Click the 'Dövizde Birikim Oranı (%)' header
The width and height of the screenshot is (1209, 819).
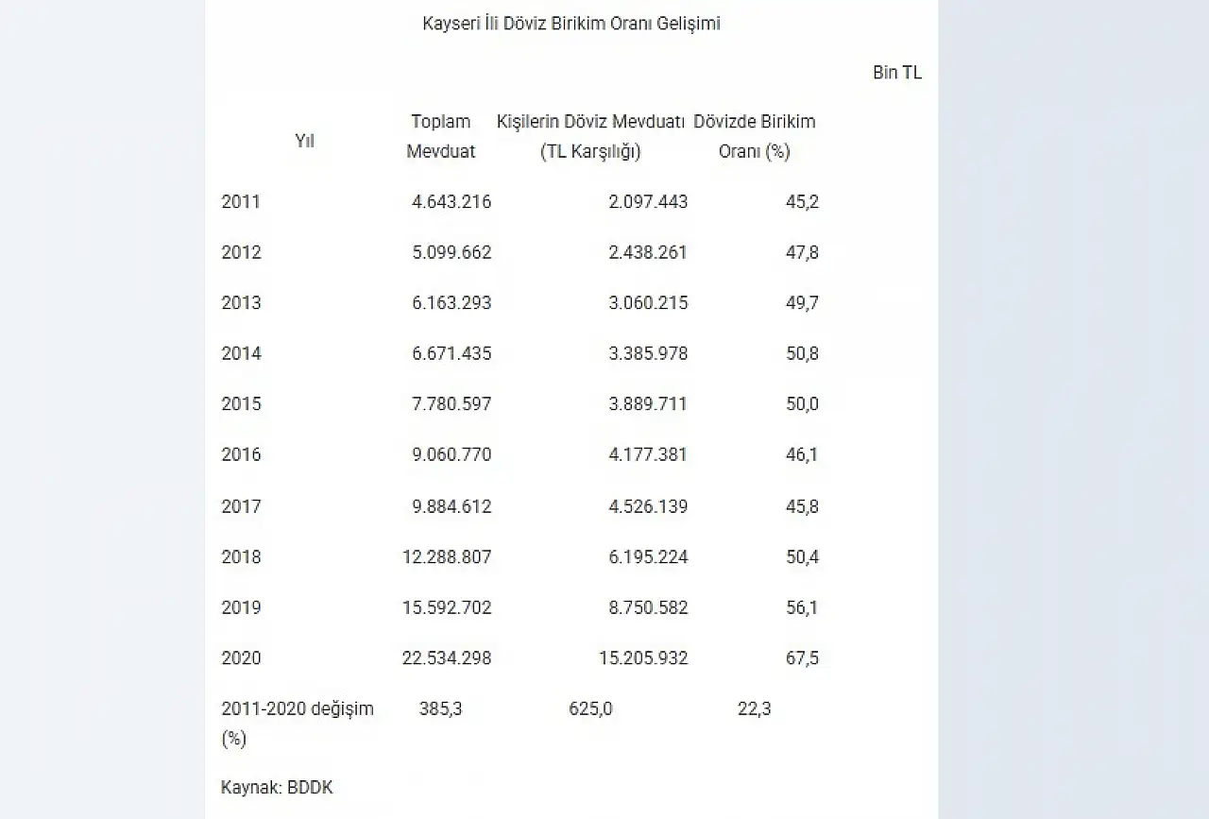click(754, 136)
